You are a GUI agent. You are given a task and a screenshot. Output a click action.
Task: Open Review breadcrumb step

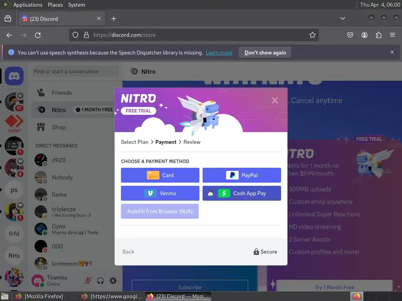pos(192,142)
